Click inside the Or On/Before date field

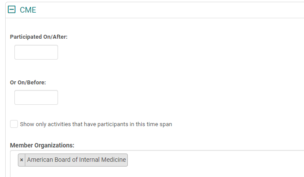(x=36, y=97)
